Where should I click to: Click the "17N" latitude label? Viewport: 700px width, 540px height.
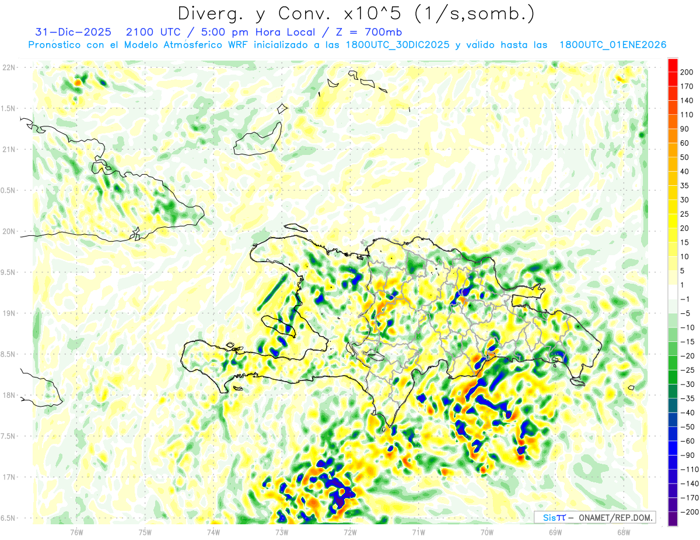pos(8,477)
